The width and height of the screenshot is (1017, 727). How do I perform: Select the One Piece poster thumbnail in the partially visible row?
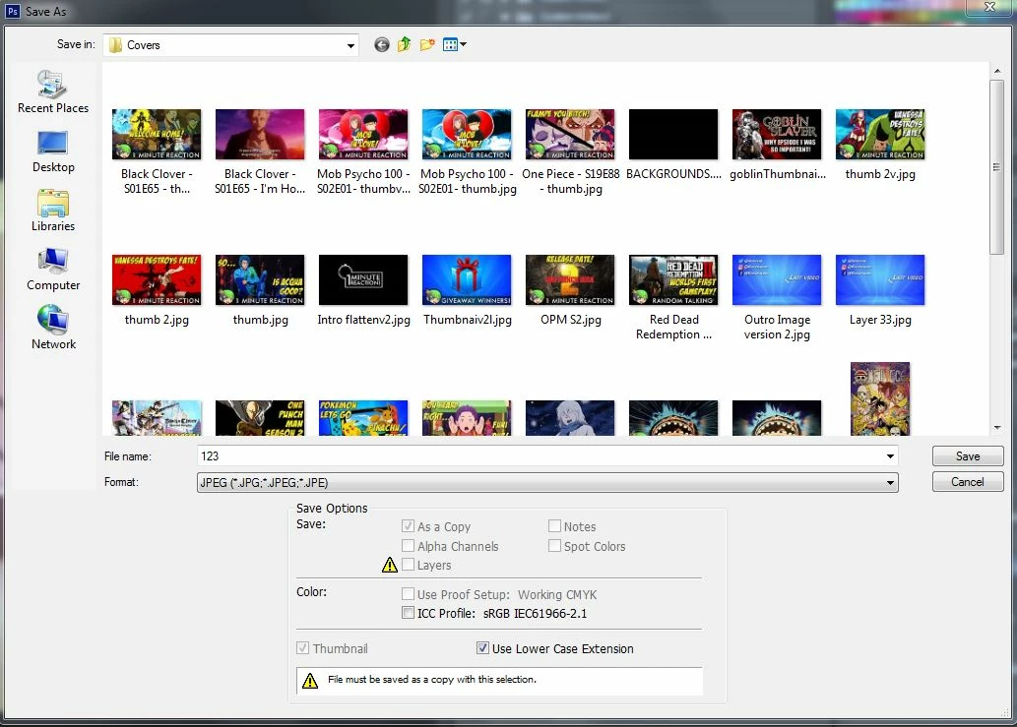coord(880,398)
